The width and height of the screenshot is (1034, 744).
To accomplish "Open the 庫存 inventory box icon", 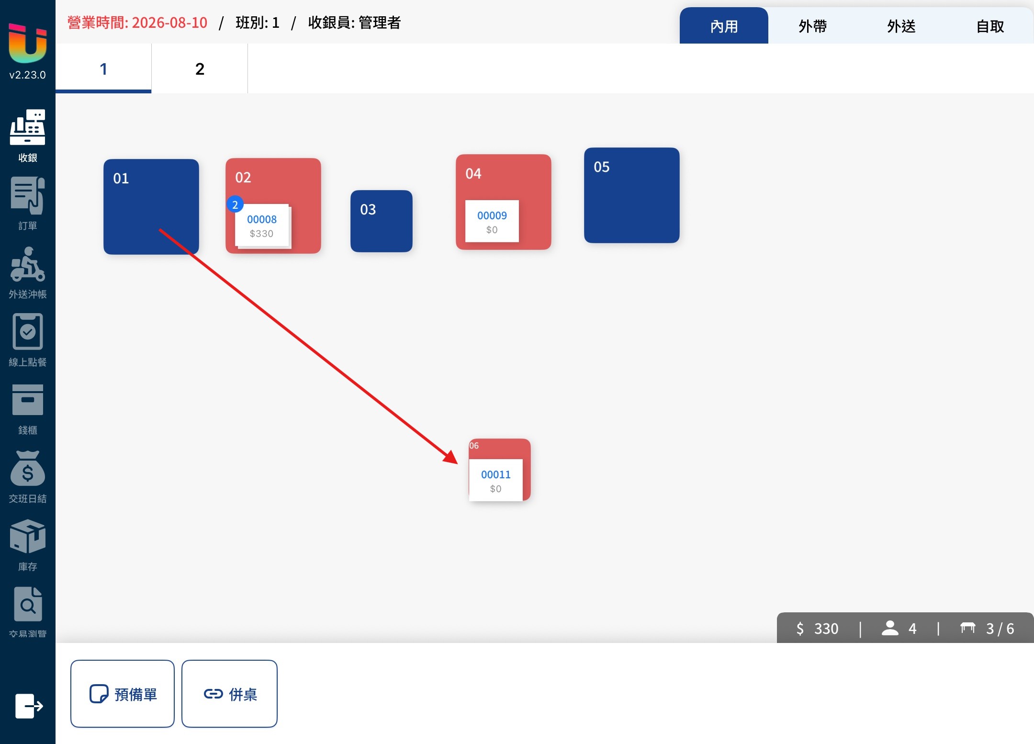I will click(27, 536).
